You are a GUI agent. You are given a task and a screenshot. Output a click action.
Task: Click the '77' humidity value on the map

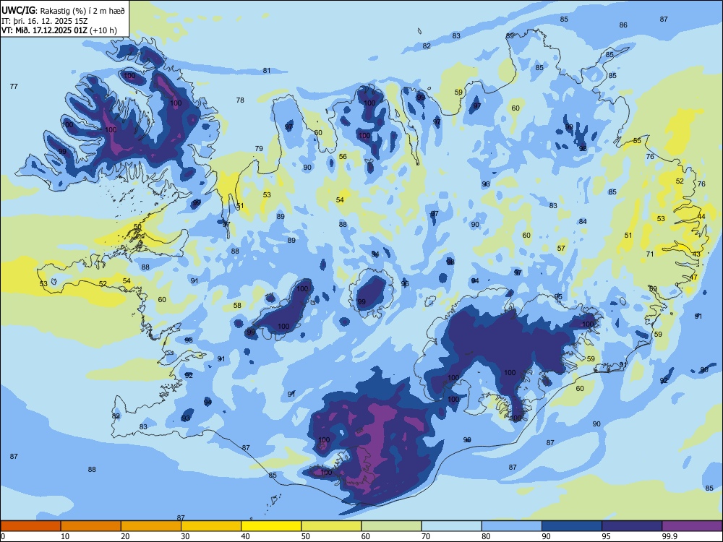(x=14, y=86)
